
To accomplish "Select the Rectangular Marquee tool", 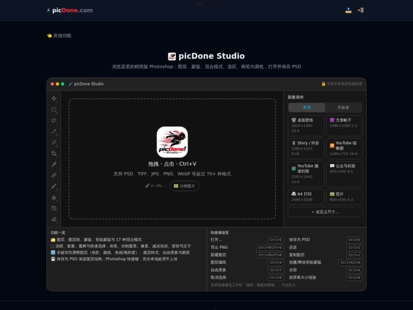I will 54,110.
